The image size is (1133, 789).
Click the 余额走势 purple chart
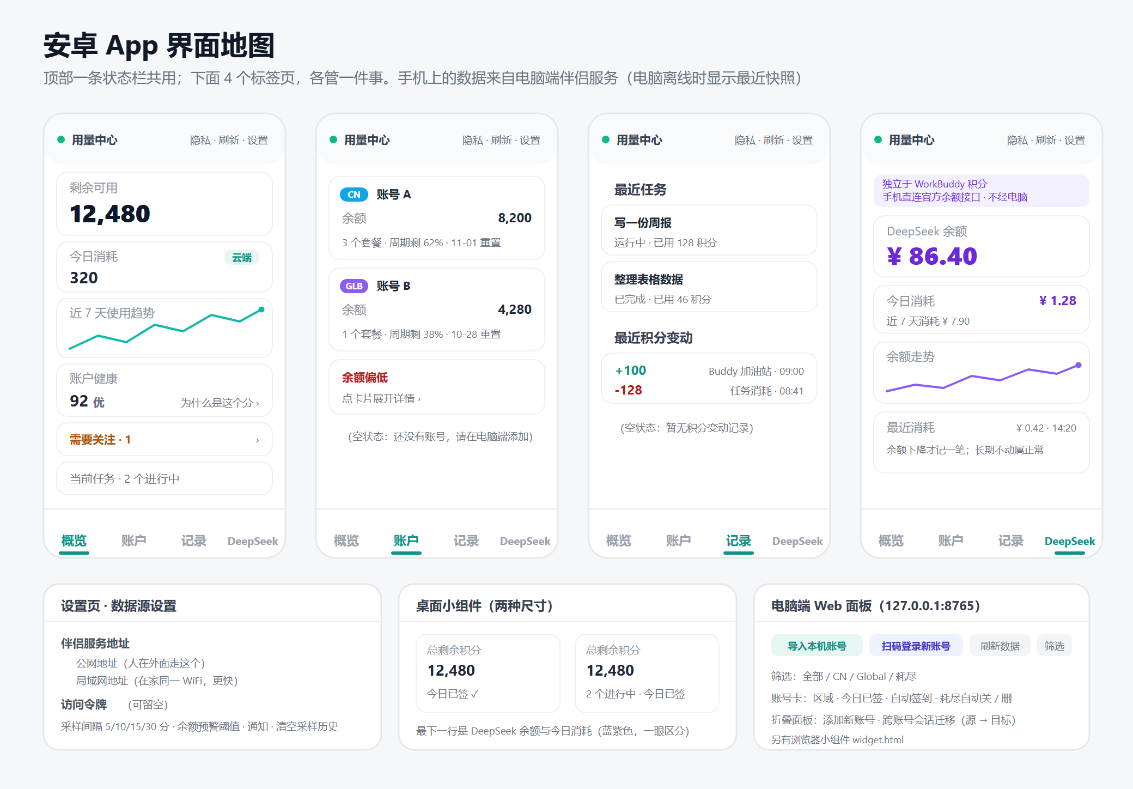[982, 373]
